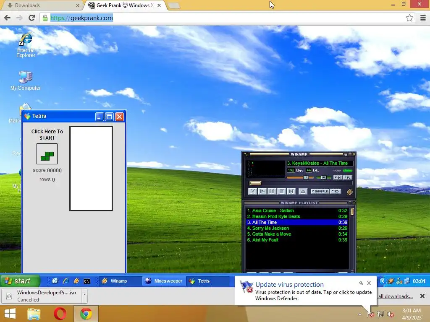Toggle Winamp repeat mode
This screenshot has height=322, width=430.
(336, 191)
